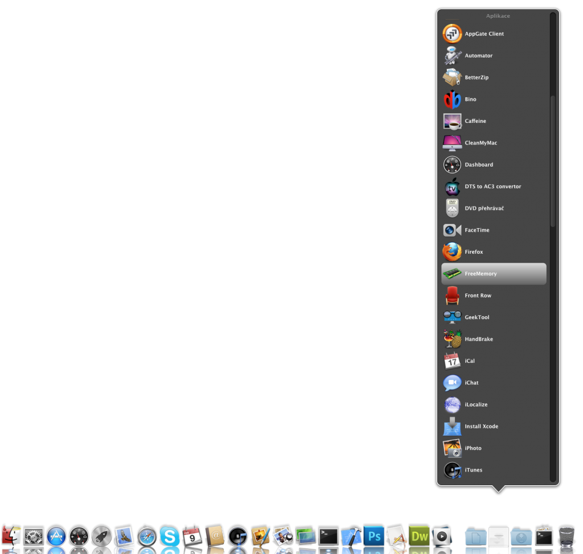Launch Dreamweaver from the Dock
The image size is (583, 554).
click(420, 536)
